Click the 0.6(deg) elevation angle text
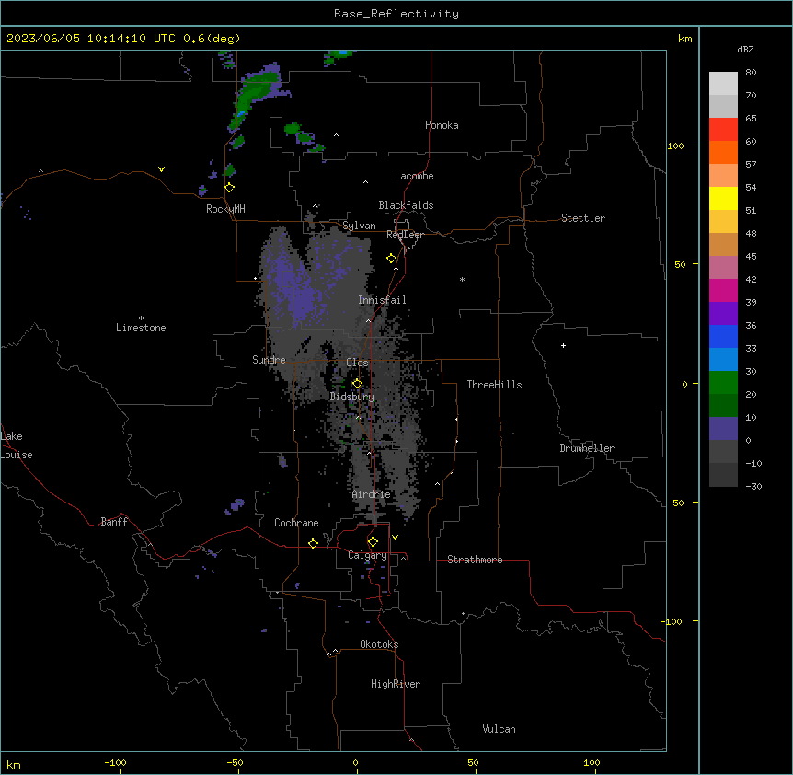The height and width of the screenshot is (775, 793). (x=212, y=39)
